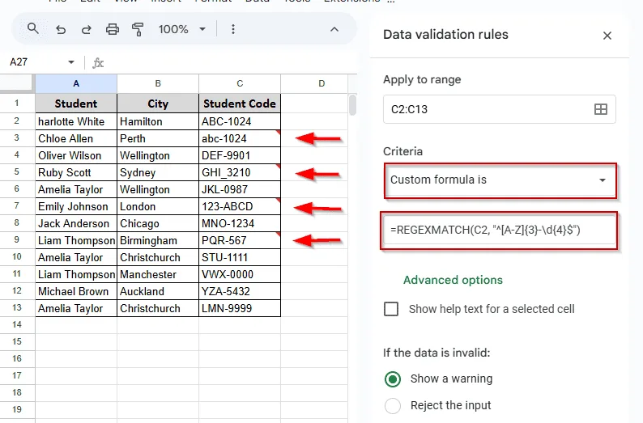
Task: Select the Jack Anderson cell
Action: [x=76, y=223]
